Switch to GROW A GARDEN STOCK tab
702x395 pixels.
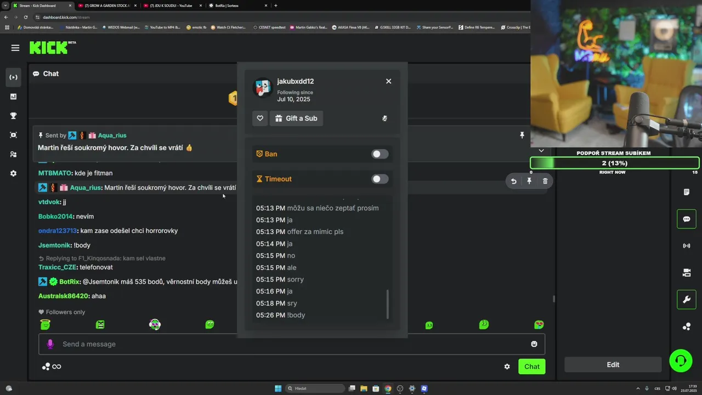107,5
